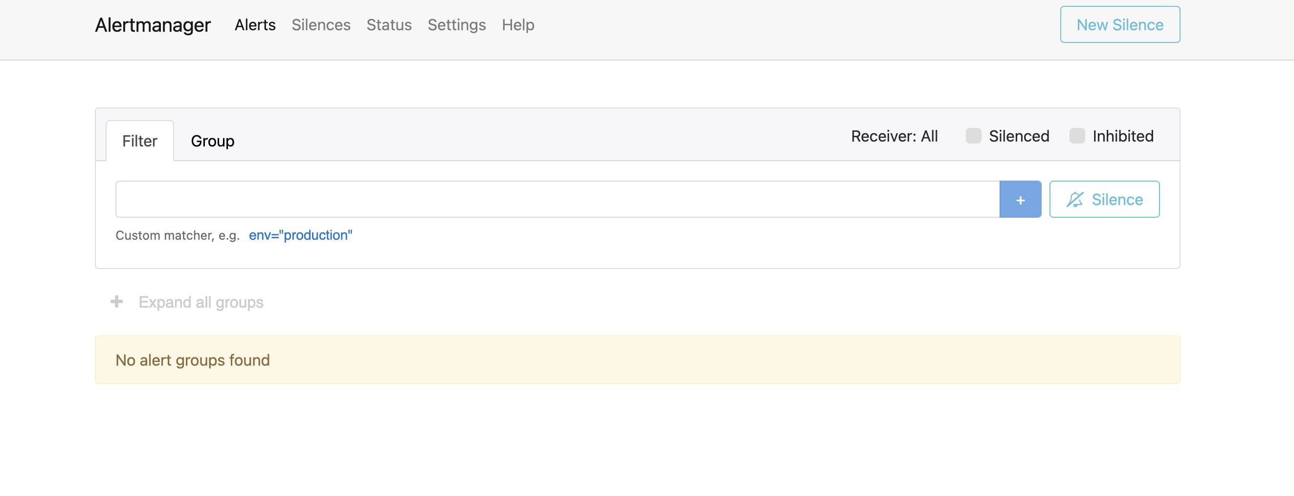Click the New Silence button

(x=1120, y=24)
